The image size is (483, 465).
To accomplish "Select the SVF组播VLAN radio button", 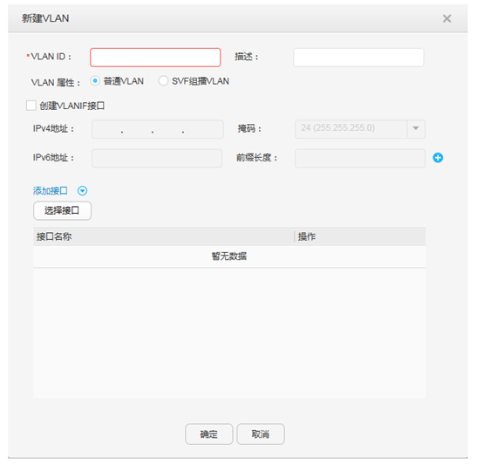I will [x=163, y=81].
